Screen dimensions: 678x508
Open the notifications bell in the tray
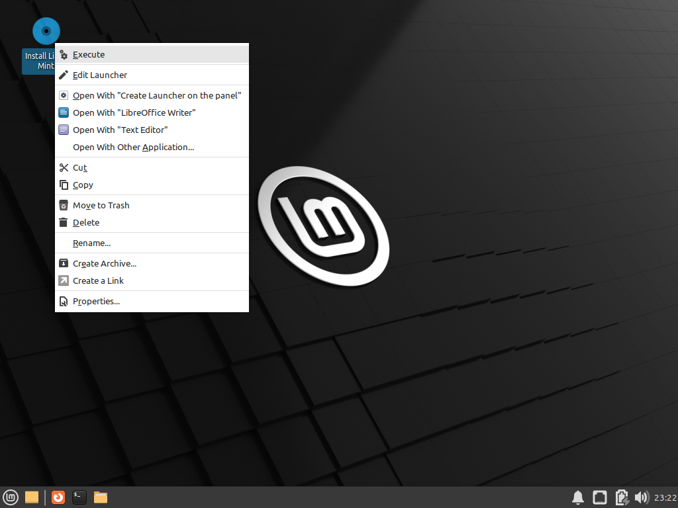pyautogui.click(x=578, y=497)
